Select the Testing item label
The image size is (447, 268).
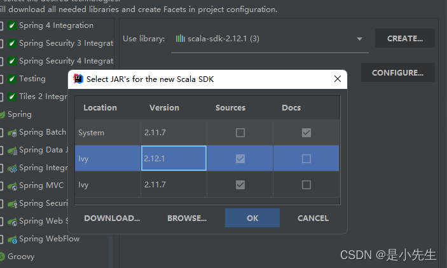(x=32, y=79)
